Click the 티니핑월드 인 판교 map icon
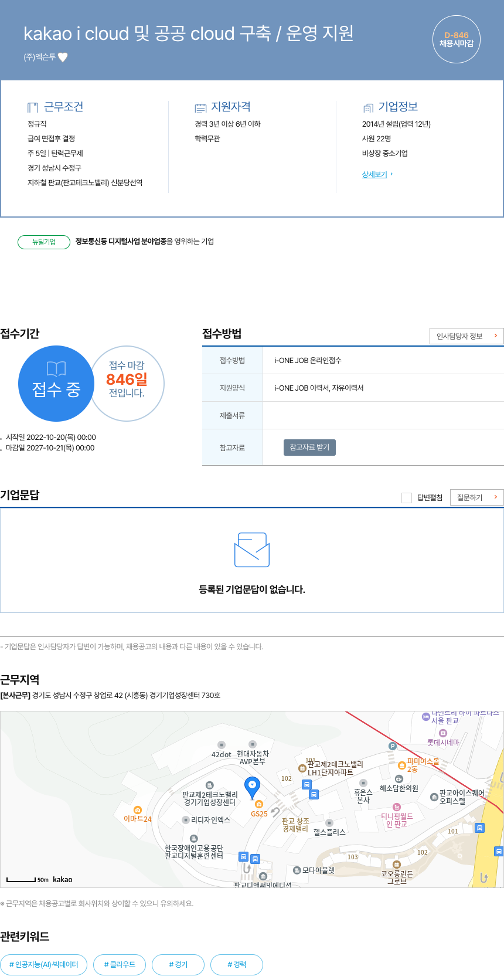The image size is (504, 976). coord(397,807)
